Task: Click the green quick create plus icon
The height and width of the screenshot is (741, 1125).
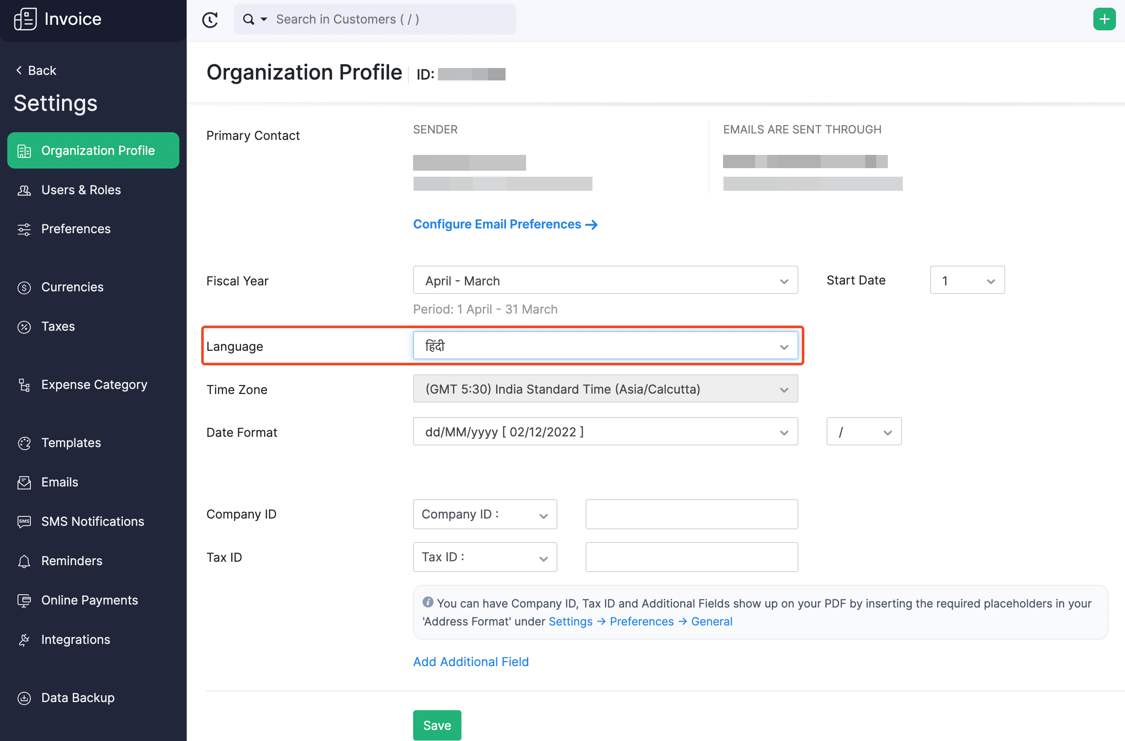Action: (1104, 19)
